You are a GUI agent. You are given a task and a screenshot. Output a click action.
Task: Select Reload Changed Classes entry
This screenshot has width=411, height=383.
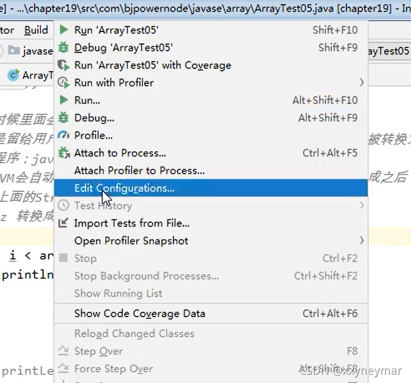(x=211, y=334)
